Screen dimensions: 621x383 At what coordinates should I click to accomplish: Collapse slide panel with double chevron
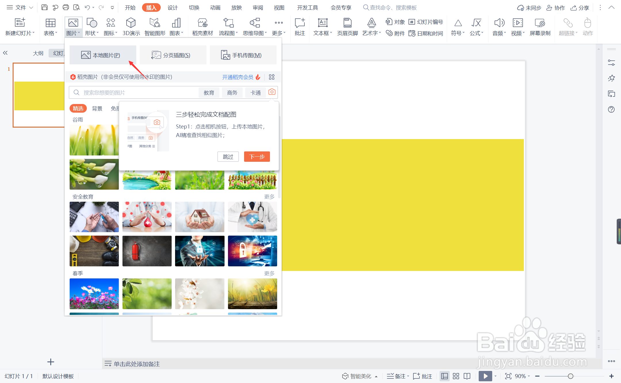point(5,53)
